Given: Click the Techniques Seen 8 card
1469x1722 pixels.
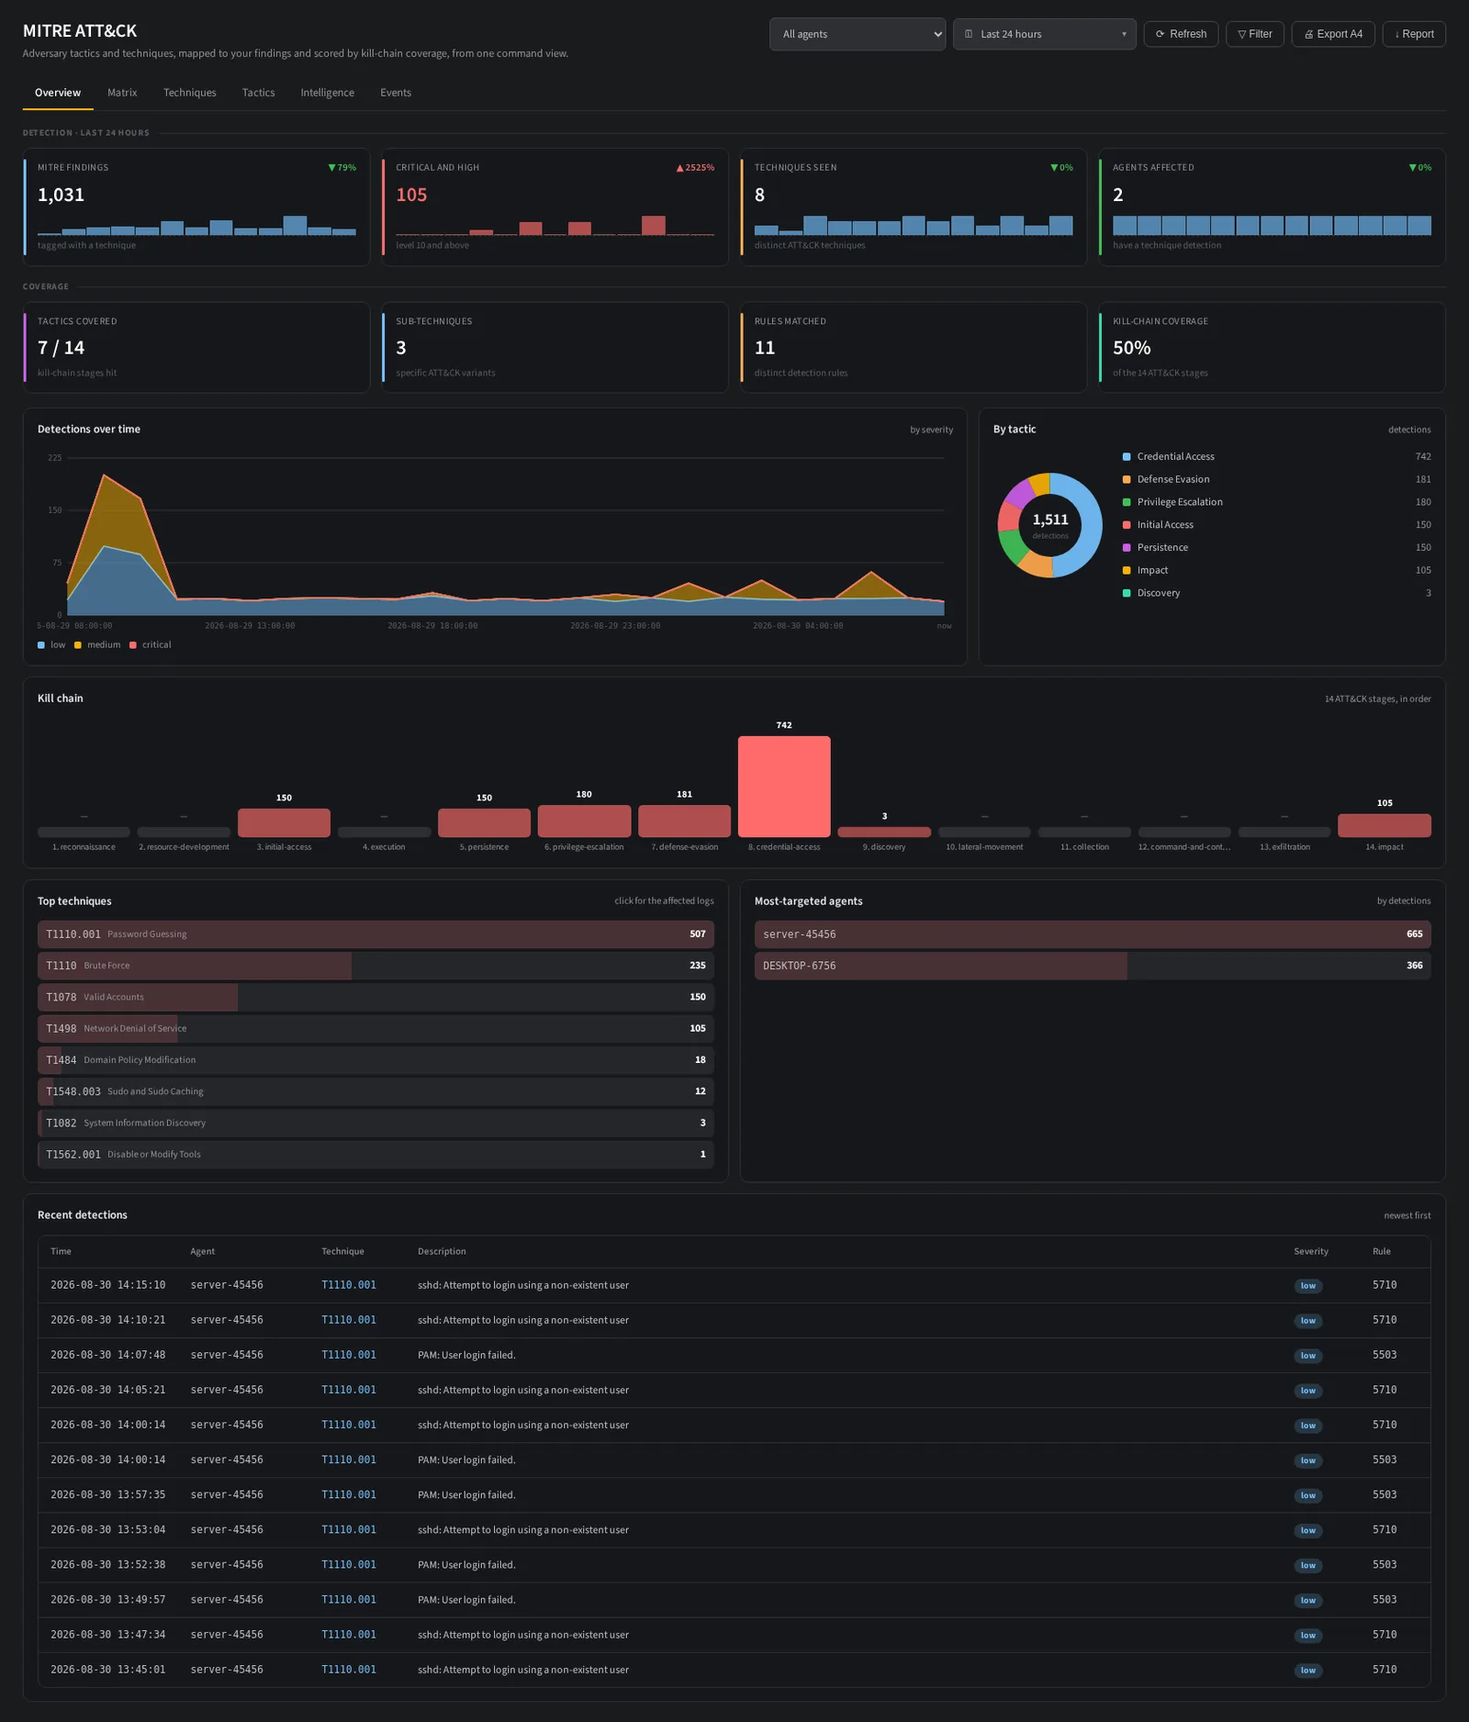Looking at the screenshot, I should [x=914, y=207].
